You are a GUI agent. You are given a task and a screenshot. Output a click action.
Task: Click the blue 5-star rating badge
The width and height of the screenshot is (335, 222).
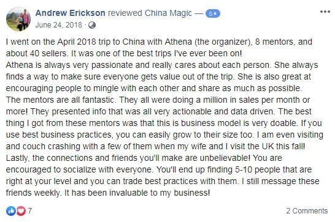click(212, 13)
